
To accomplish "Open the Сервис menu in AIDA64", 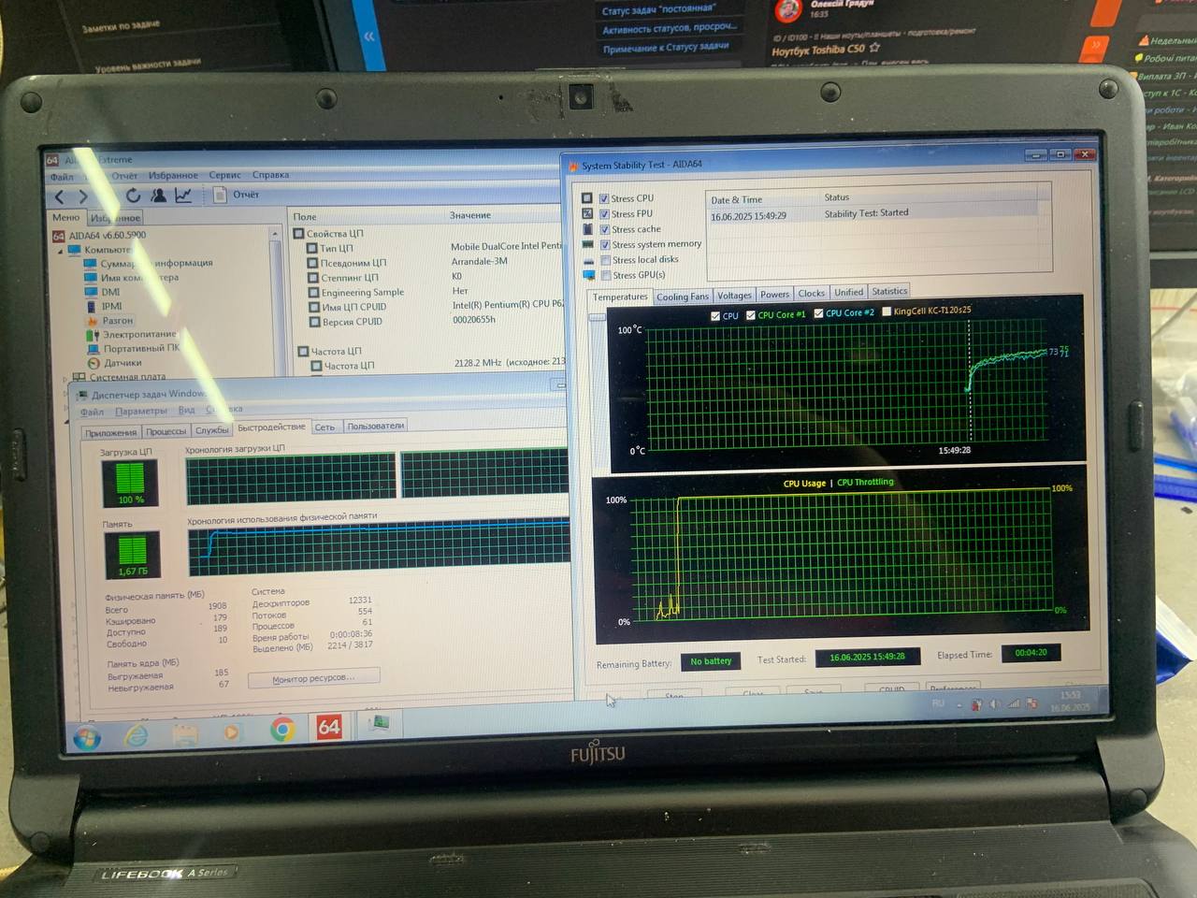I will 224,175.
